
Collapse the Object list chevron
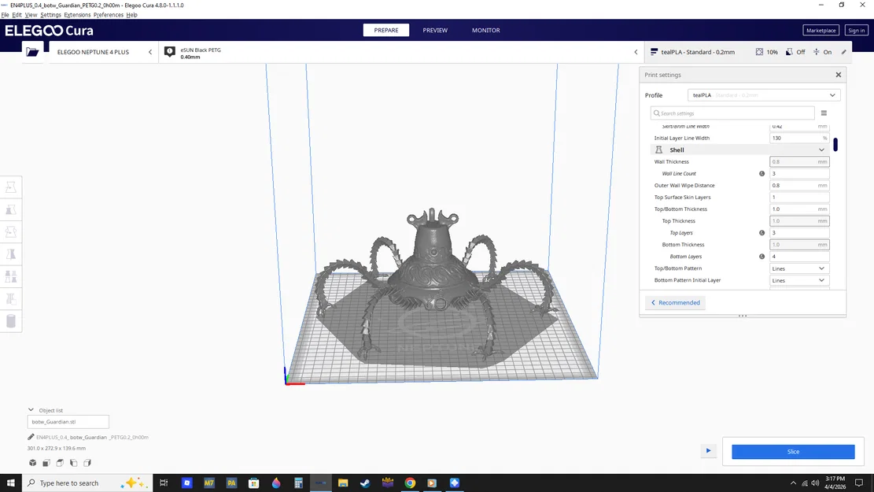tap(31, 410)
